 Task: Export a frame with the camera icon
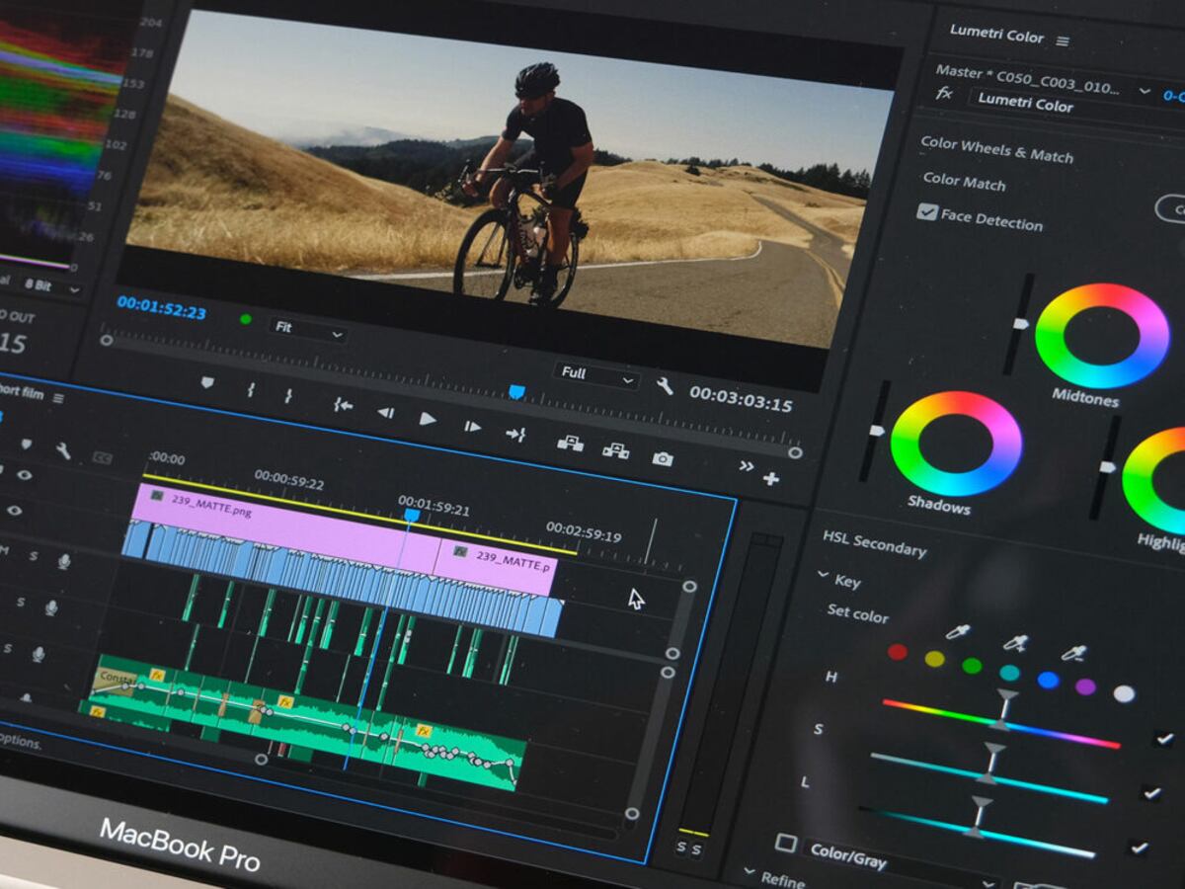point(663,458)
